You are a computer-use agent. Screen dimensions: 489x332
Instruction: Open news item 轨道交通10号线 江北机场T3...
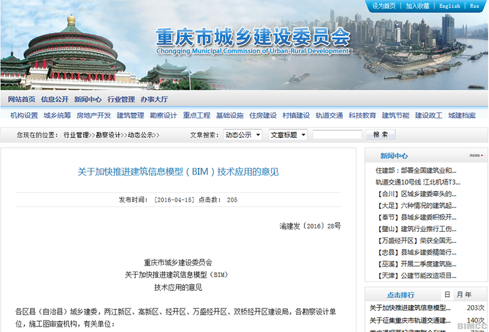click(x=417, y=182)
